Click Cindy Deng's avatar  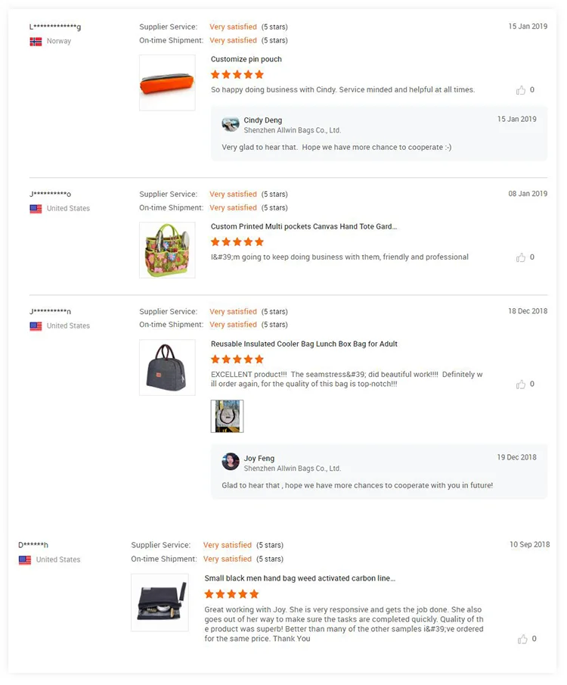pyautogui.click(x=231, y=124)
